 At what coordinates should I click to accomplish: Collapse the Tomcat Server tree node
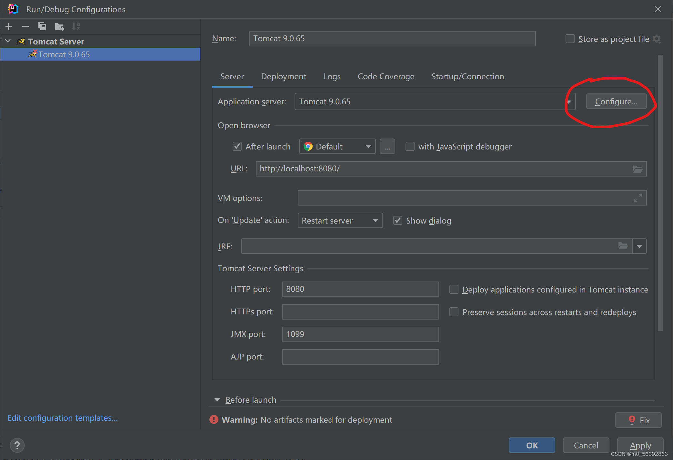[8, 41]
